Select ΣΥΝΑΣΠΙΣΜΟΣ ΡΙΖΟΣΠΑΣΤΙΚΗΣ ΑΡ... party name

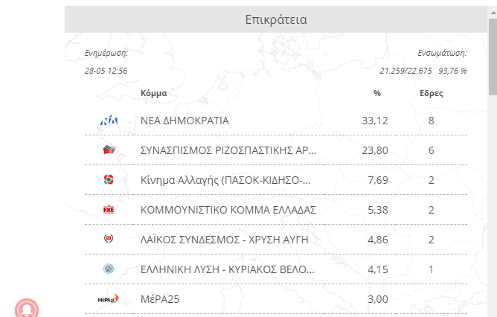click(228, 150)
